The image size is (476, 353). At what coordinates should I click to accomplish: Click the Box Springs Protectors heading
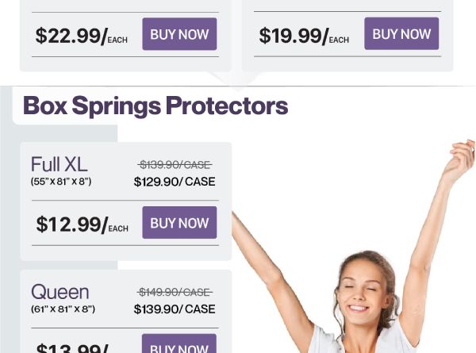155,106
